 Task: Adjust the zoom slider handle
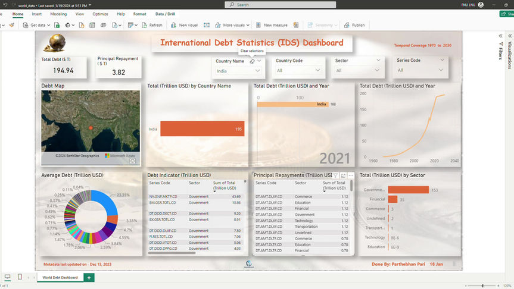(482, 285)
